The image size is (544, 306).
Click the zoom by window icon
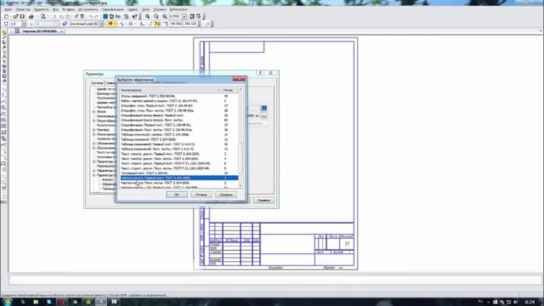(156, 16)
